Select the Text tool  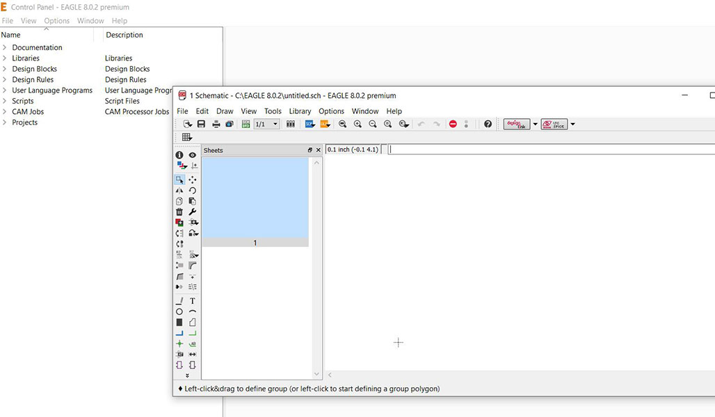pos(193,301)
